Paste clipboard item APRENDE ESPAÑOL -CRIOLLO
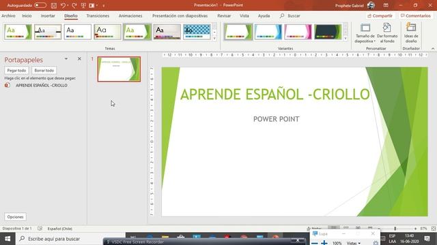Screen dimensions: 437x245 41,85
